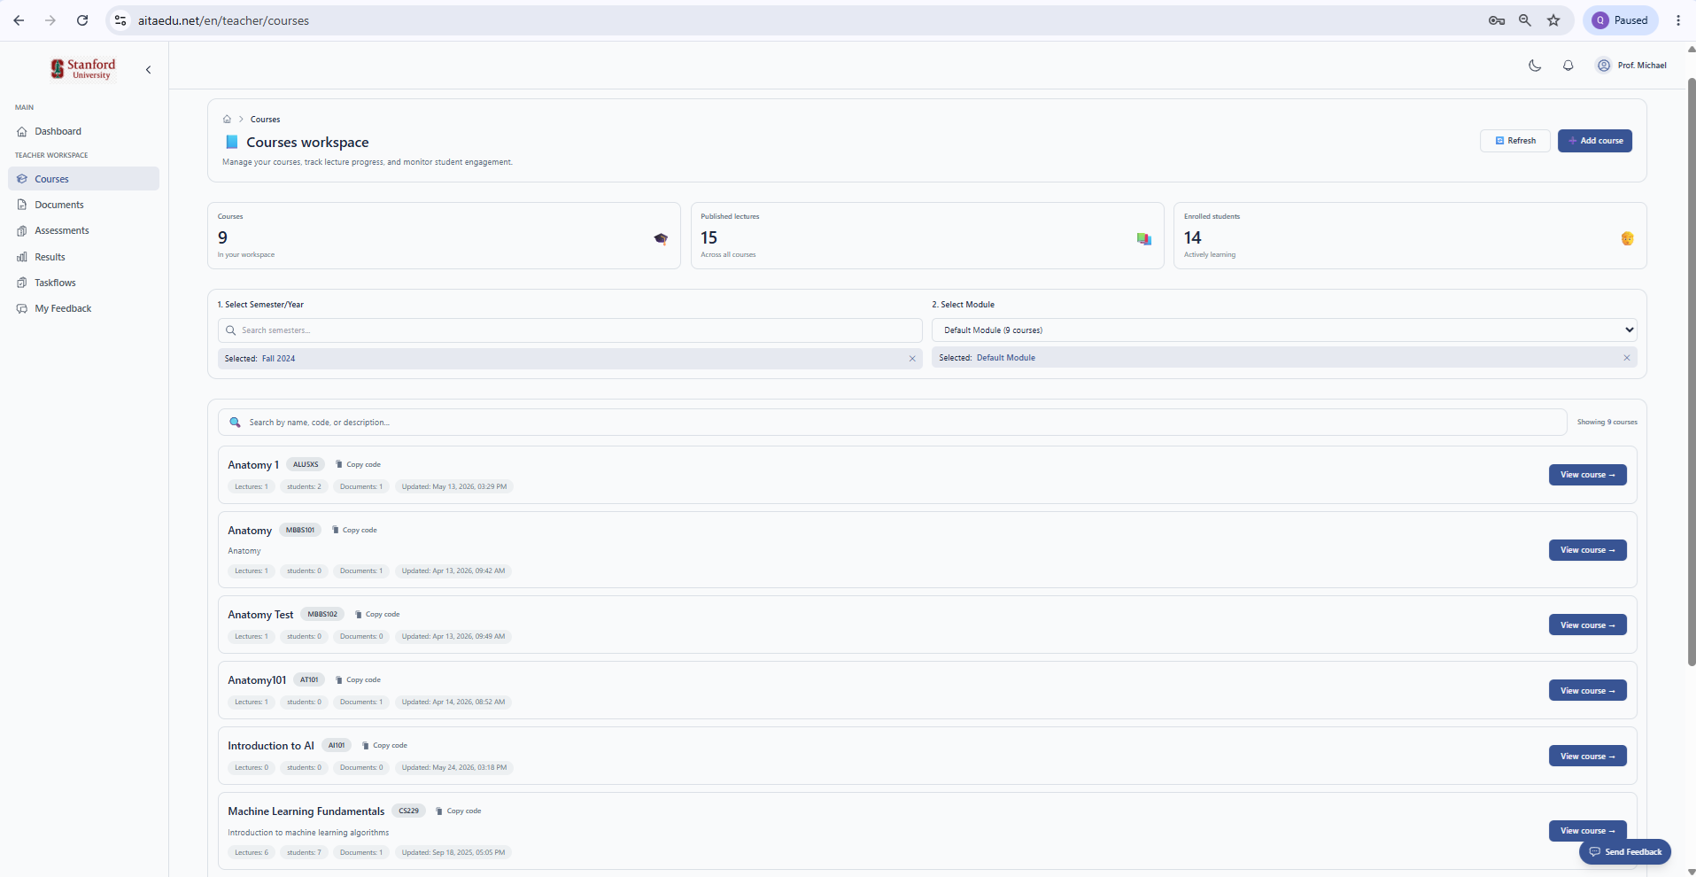1696x877 pixels.
Task: Open Paused profile chip
Action: click(x=1621, y=20)
